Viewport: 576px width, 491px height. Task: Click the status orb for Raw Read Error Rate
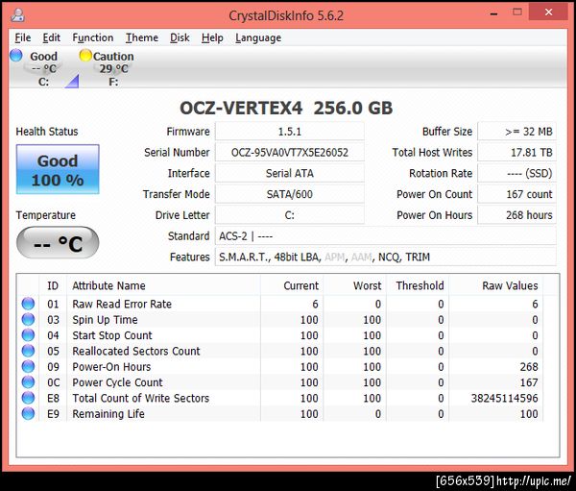pyautogui.click(x=28, y=304)
